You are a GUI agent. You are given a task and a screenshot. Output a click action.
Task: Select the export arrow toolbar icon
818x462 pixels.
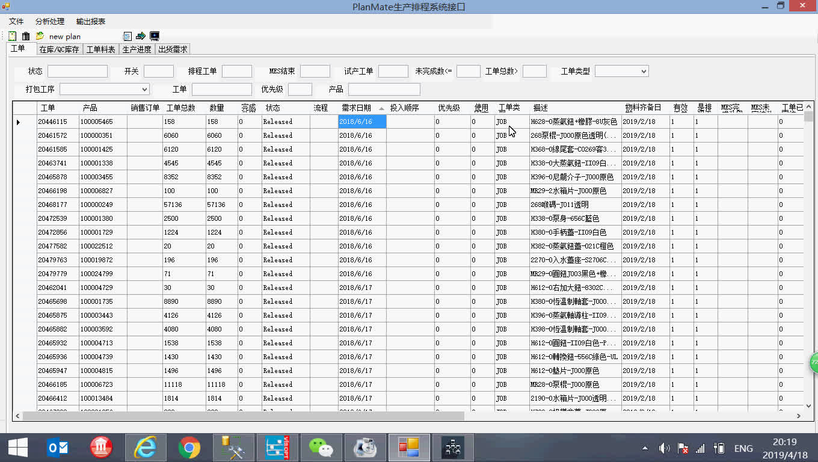click(x=140, y=36)
